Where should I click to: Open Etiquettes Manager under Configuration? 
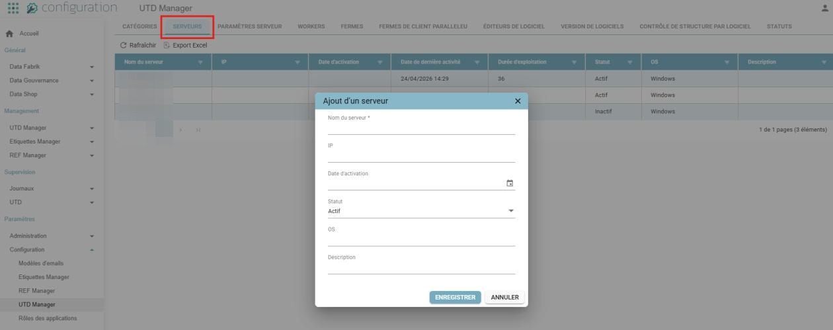pyautogui.click(x=44, y=277)
